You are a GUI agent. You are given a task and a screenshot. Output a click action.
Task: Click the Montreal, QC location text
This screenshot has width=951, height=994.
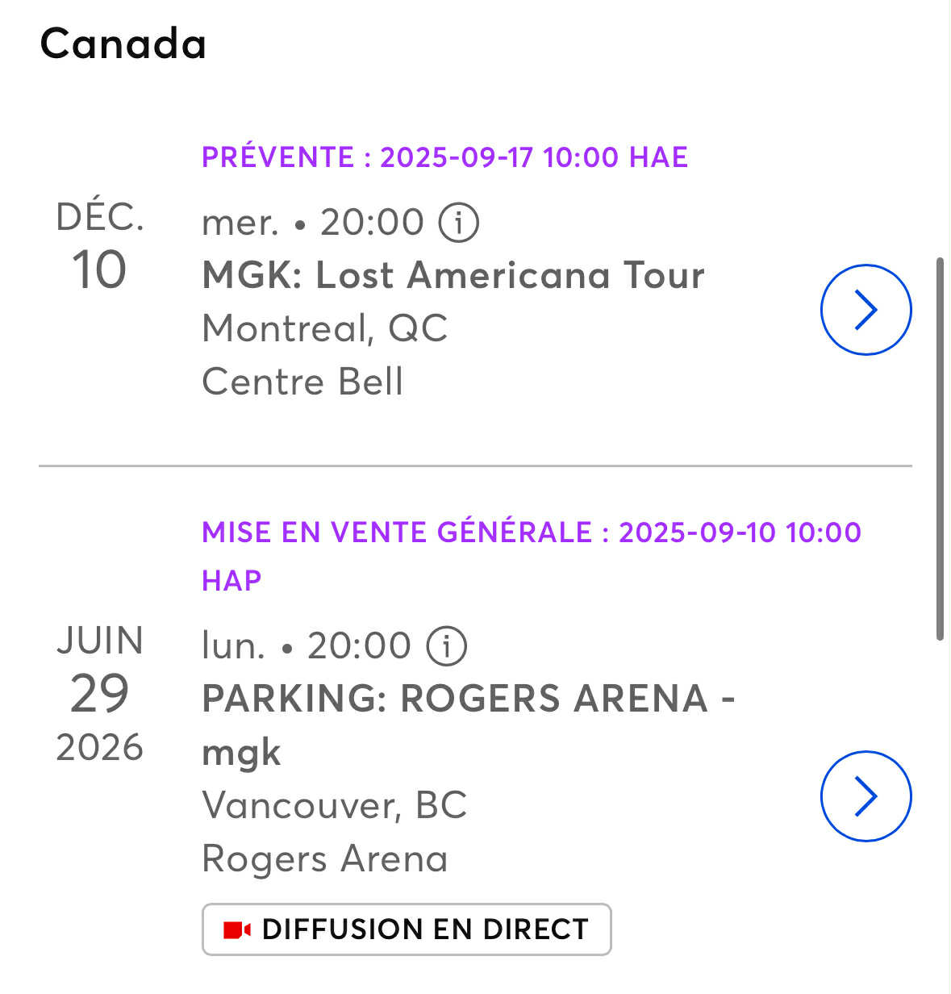324,328
